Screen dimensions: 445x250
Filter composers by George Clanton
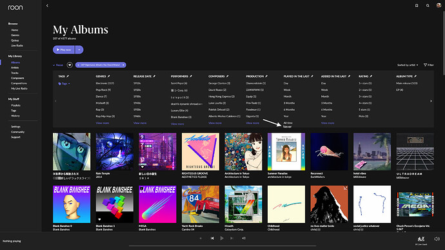219,83
